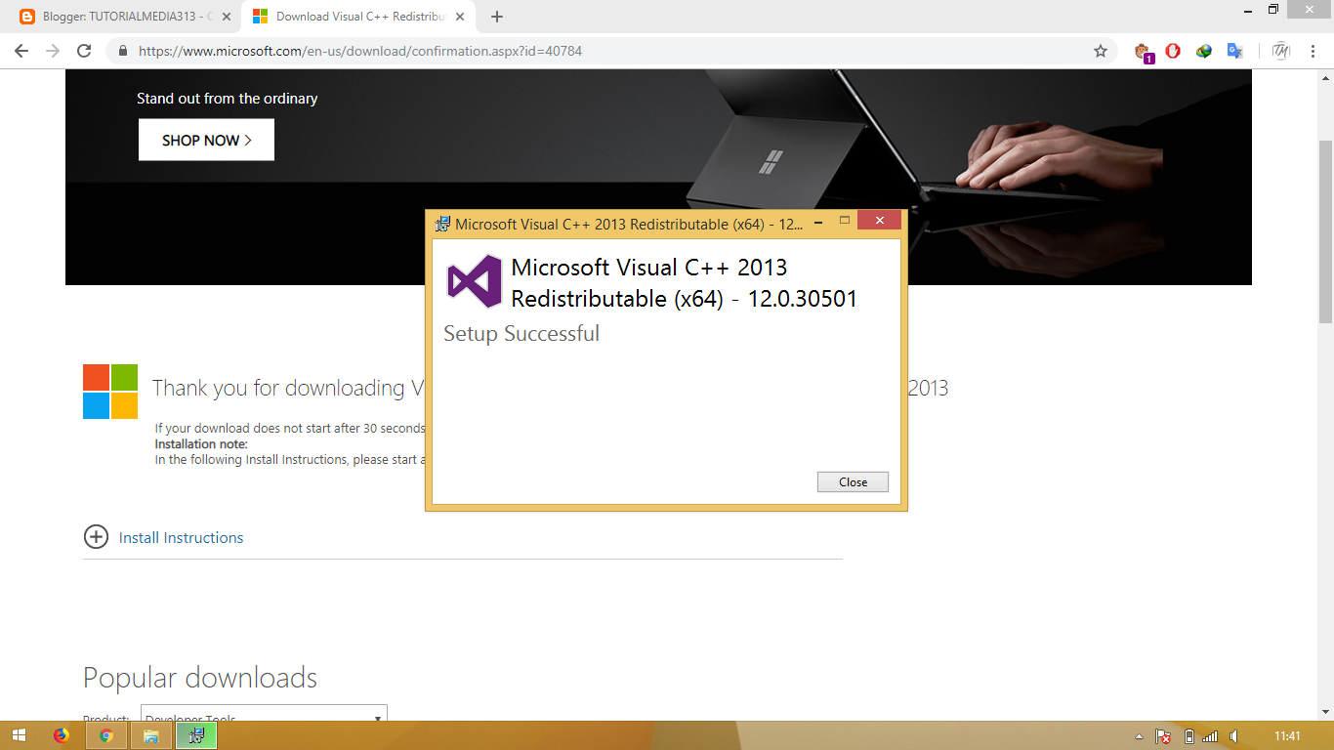
Task: Click the speaker volume tray icon
Action: 1234,736
